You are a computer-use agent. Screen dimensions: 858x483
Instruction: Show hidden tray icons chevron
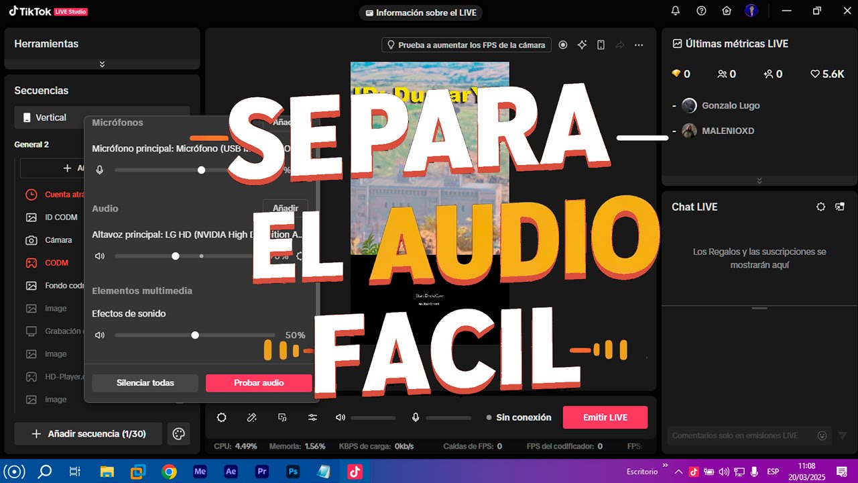pyautogui.click(x=678, y=472)
